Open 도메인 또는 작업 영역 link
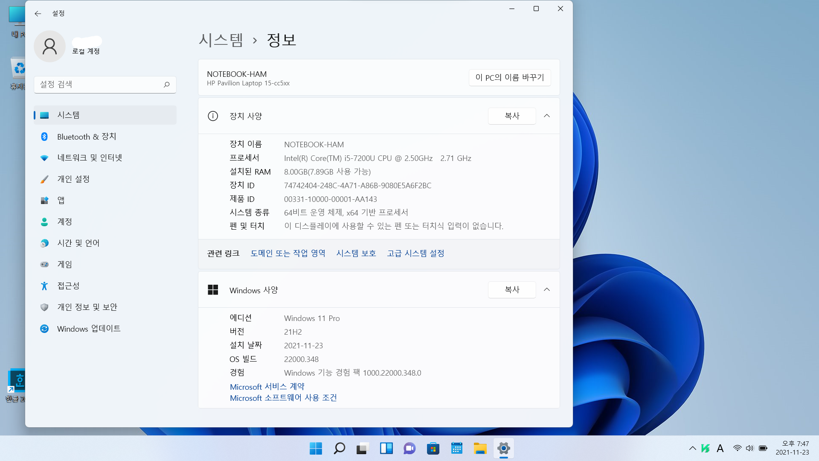The height and width of the screenshot is (461, 819). pos(288,254)
